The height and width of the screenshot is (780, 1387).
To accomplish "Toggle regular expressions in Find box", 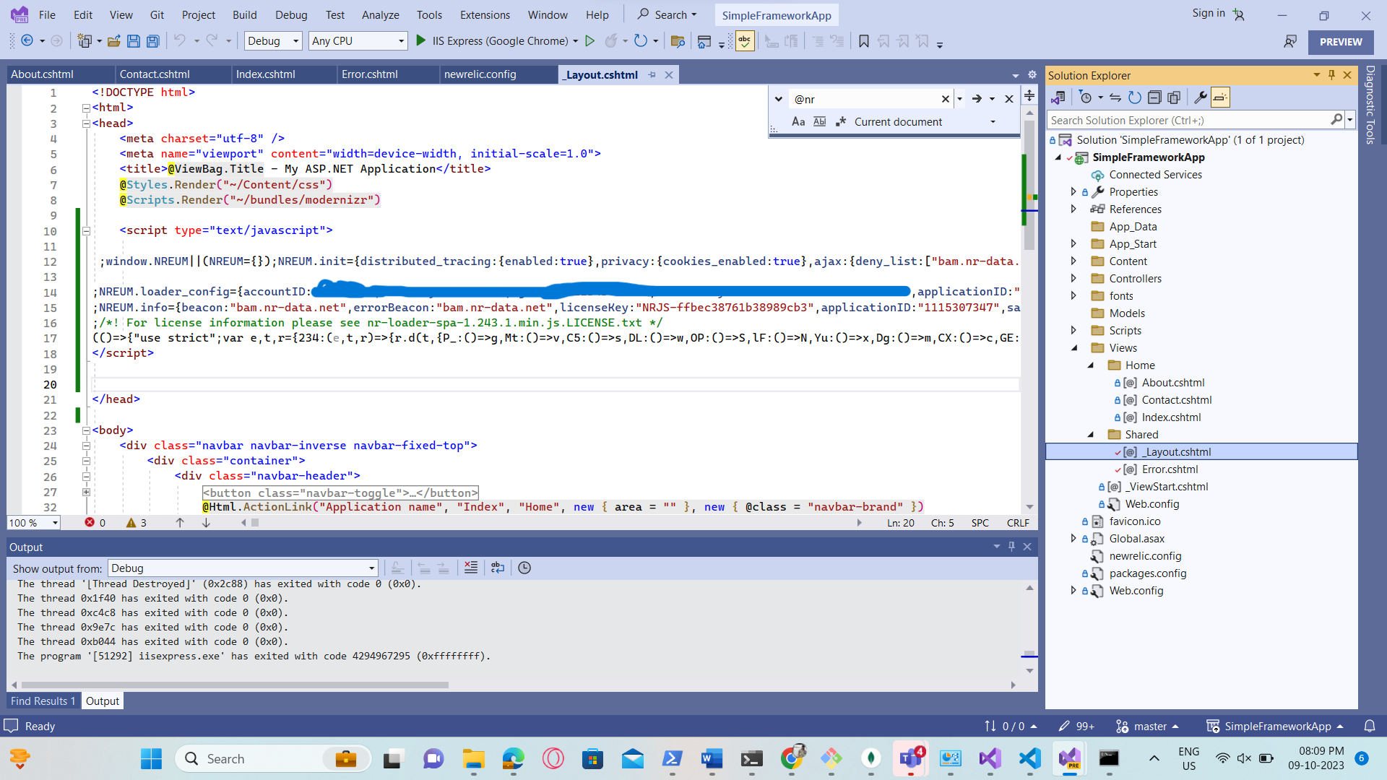I will (x=840, y=121).
